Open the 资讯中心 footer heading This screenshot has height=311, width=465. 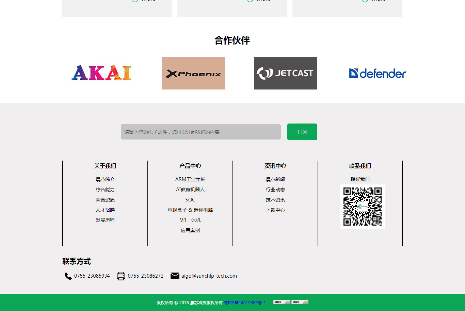tap(275, 166)
